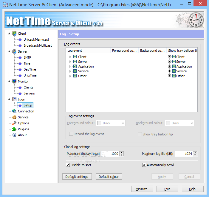Toggle the Server log event checkbox
This screenshot has height=197, width=209.
[75, 62]
